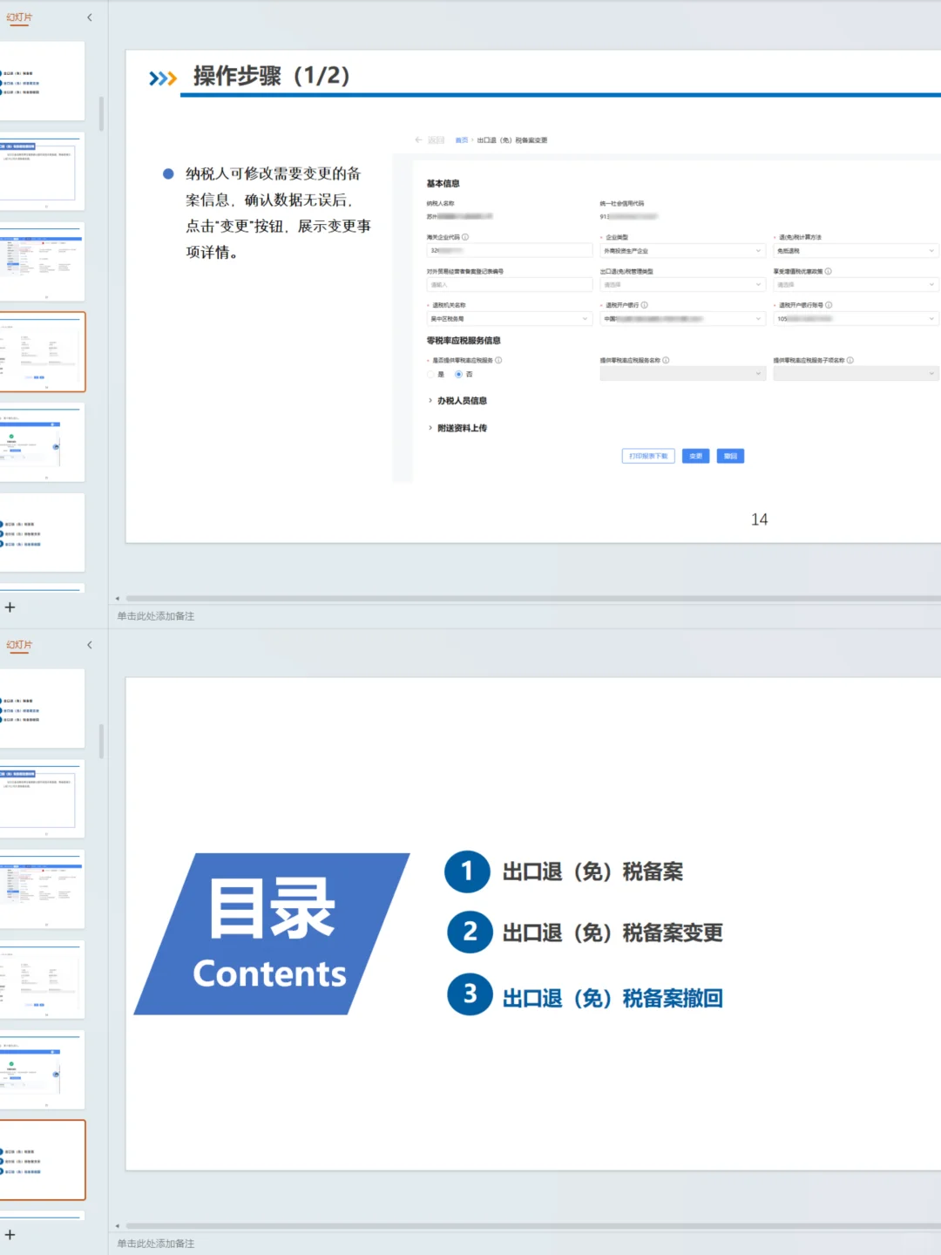Collapse the upper slide panel with the chevron
Image resolution: width=941 pixels, height=1255 pixels.
tap(90, 17)
